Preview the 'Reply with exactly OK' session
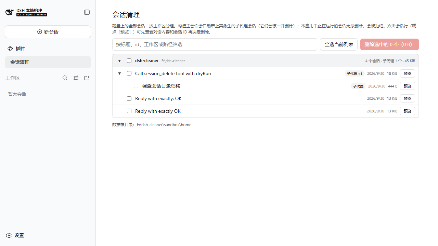Screen dimensions: 438x246 (407, 111)
